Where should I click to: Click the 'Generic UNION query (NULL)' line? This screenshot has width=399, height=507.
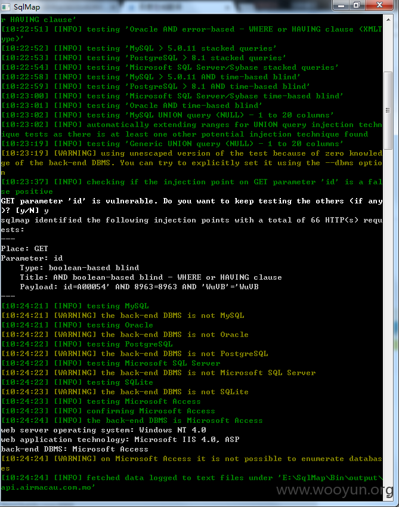(x=172, y=144)
